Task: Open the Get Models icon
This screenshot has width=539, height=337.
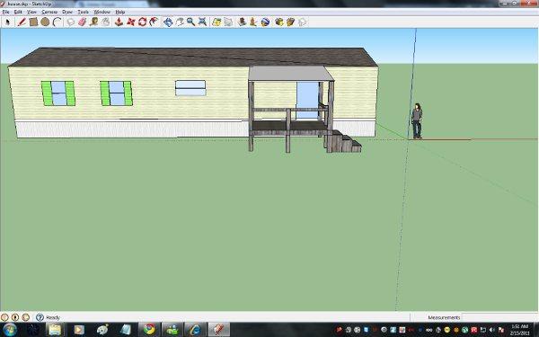Action: pyautogui.click(x=279, y=22)
